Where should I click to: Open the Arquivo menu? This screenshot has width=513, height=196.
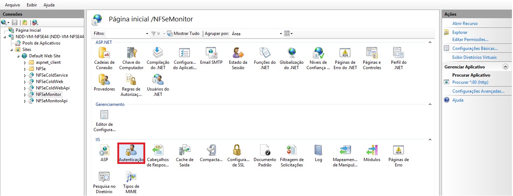coord(12,5)
